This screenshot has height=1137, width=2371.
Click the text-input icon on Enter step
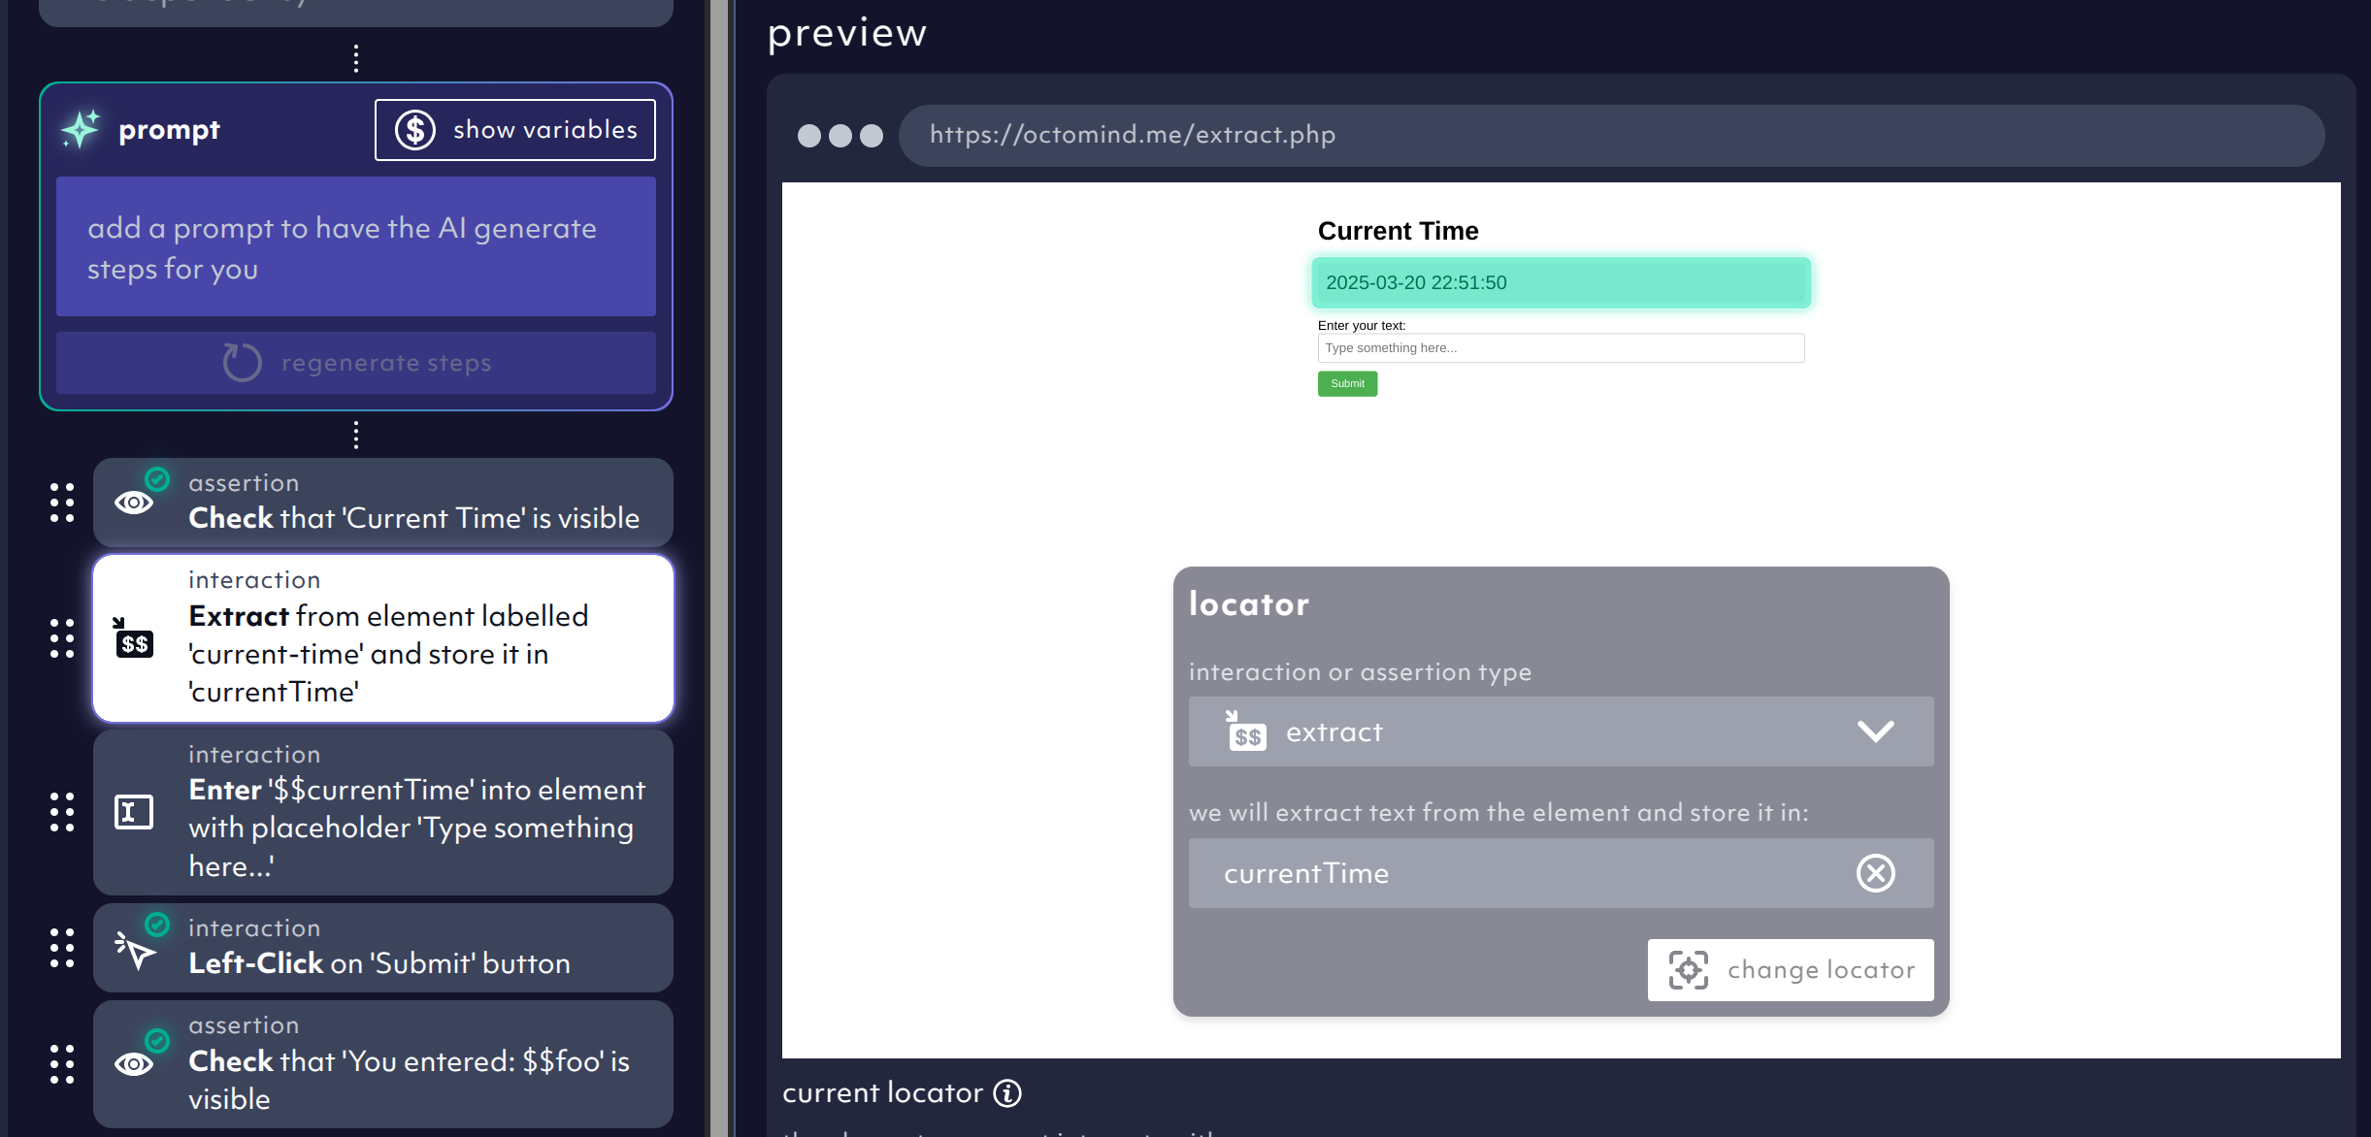134,811
